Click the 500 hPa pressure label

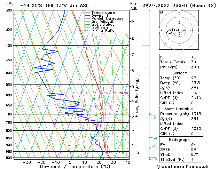click(10, 73)
